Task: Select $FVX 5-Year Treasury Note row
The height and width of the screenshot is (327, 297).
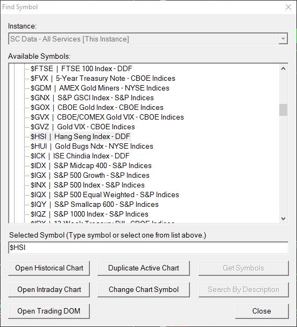Action: click(103, 79)
